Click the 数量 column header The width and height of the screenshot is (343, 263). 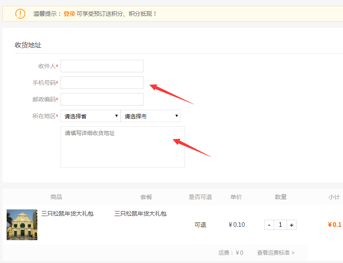click(280, 197)
